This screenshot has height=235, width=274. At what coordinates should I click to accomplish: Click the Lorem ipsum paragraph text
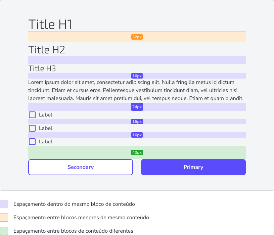[136, 90]
